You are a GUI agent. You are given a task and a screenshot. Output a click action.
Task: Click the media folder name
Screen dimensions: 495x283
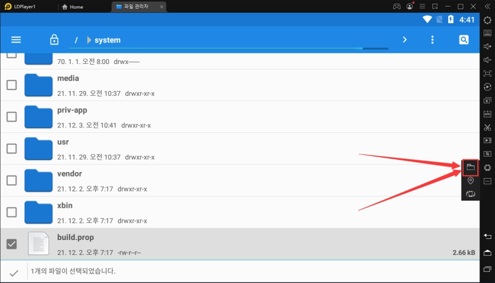[x=68, y=79]
